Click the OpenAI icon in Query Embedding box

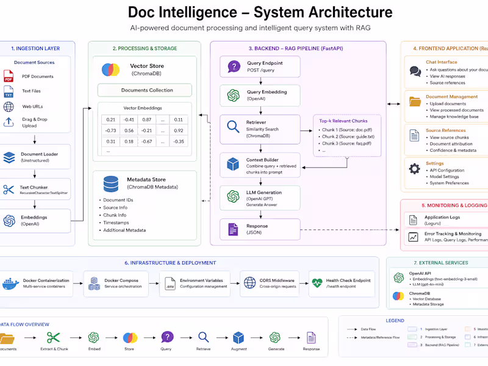click(x=234, y=95)
